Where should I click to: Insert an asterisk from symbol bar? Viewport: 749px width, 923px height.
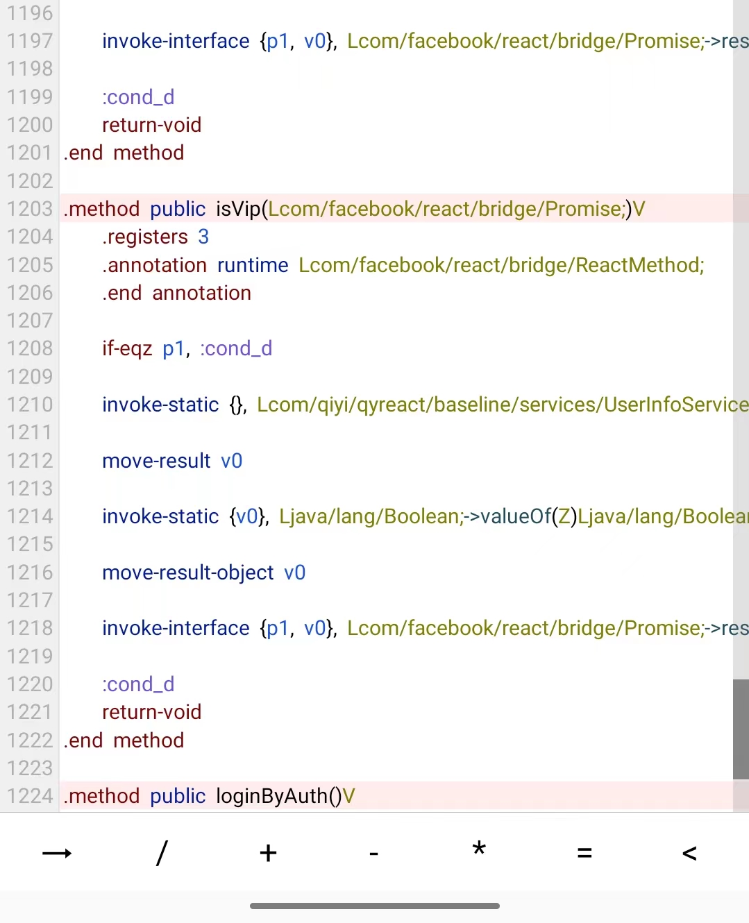[x=479, y=850]
